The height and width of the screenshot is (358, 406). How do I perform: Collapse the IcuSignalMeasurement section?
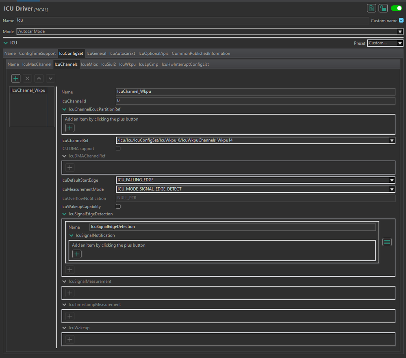coord(64,281)
